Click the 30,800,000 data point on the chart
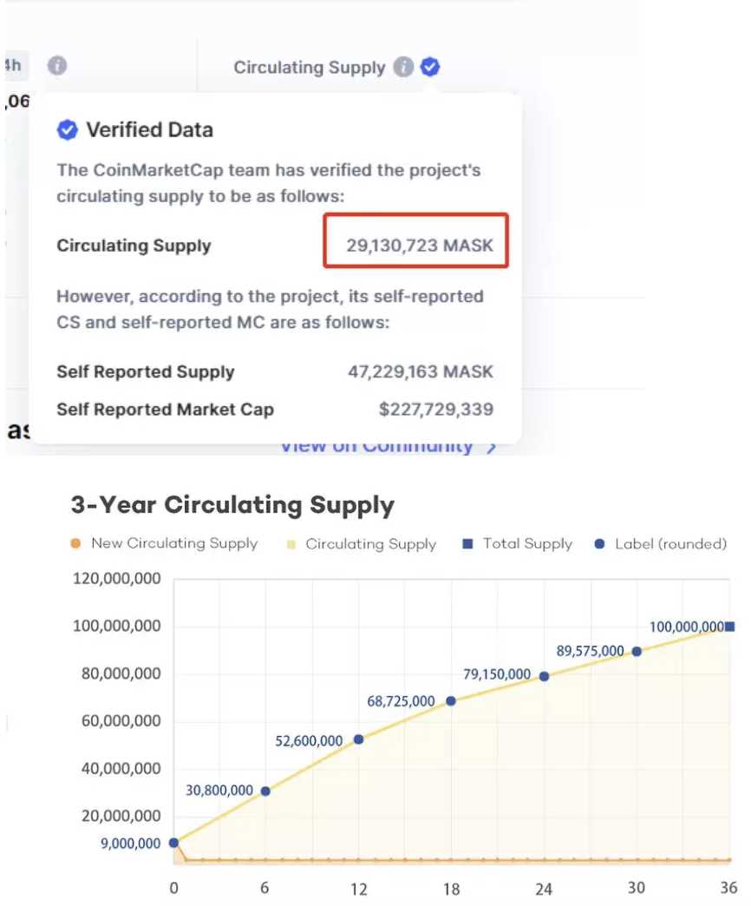The image size is (751, 906). point(265,791)
